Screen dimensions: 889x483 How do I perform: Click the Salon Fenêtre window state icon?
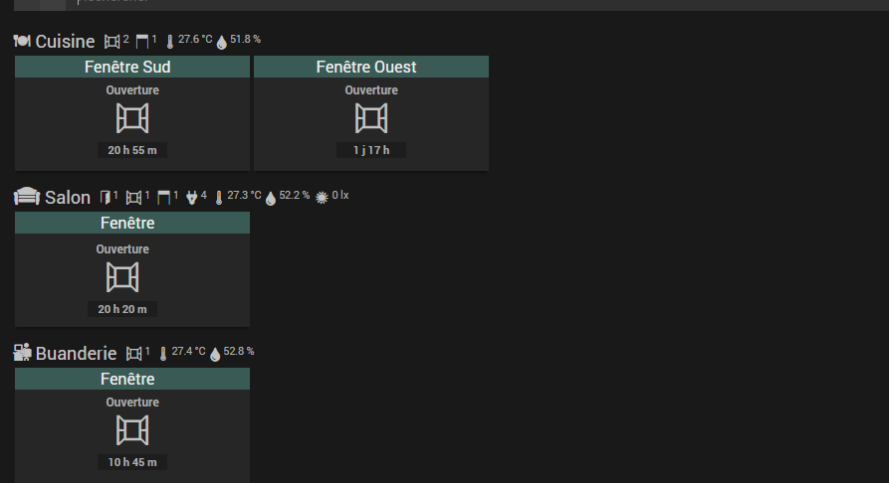tap(122, 276)
